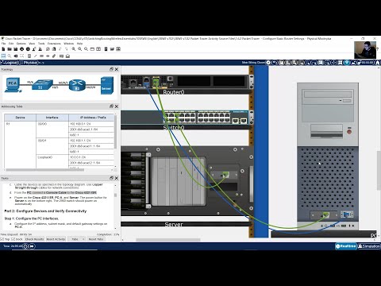Click the Check Results button
This screenshot has height=286, width=381.
click(x=34, y=239)
